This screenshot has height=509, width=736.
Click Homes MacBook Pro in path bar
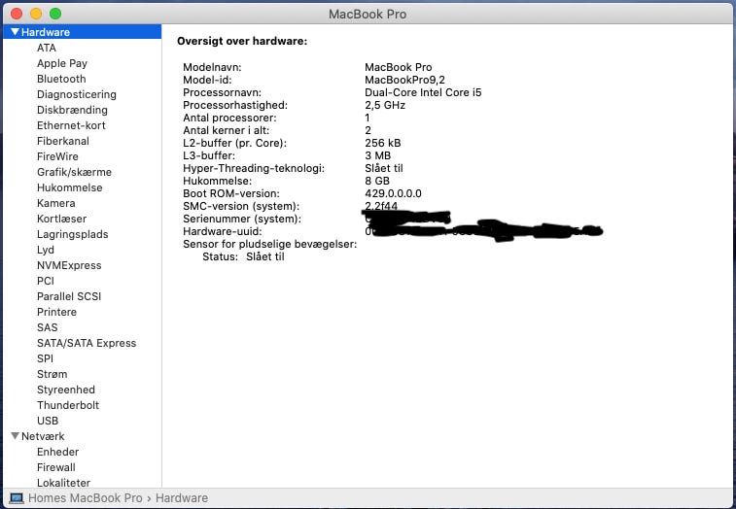click(85, 498)
